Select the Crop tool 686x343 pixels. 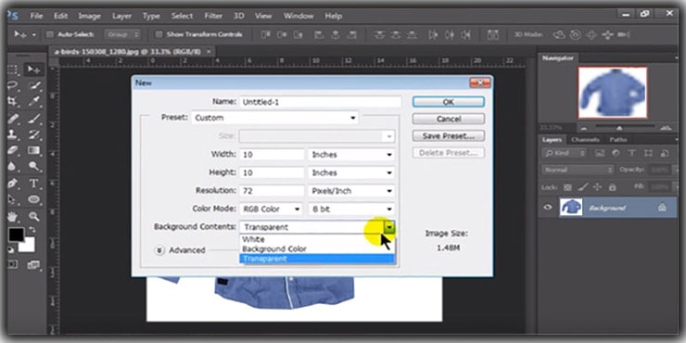[12, 101]
